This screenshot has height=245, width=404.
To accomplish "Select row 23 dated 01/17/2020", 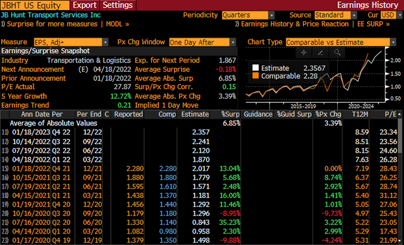I will click(x=199, y=241).
